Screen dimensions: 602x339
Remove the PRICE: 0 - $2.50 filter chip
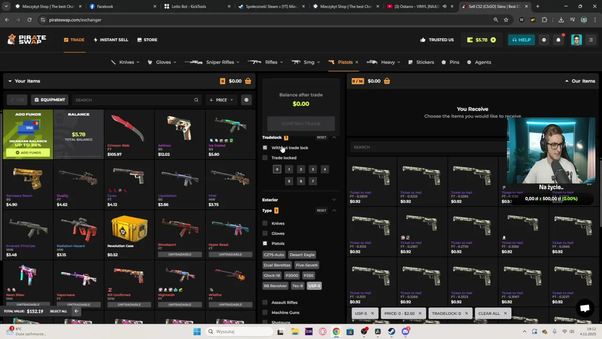(420, 313)
